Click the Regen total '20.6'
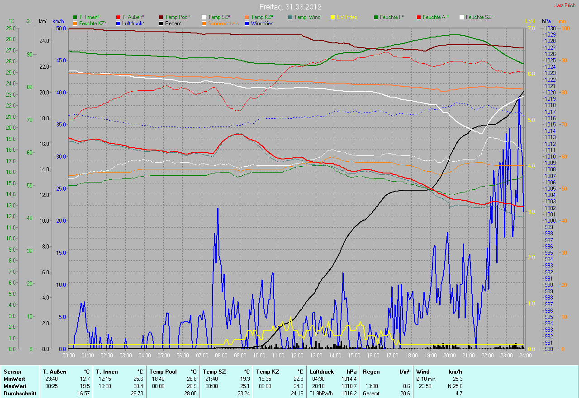The image size is (579, 398). tap(404, 393)
